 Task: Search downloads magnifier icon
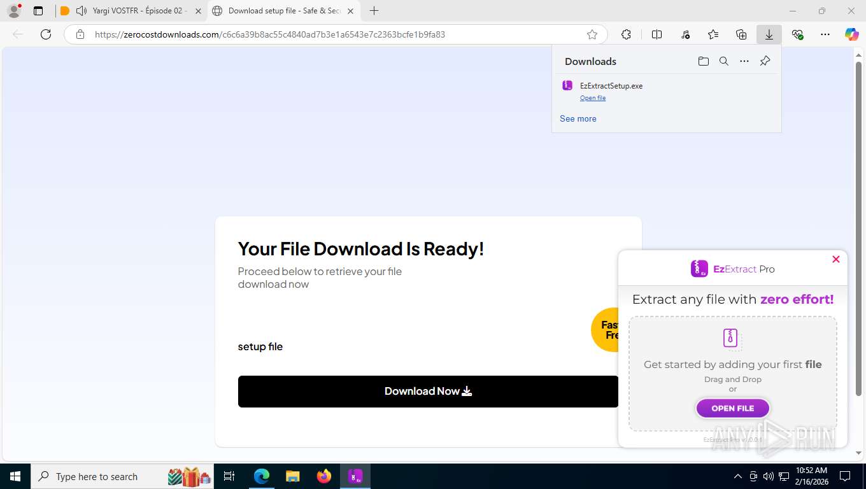724,61
